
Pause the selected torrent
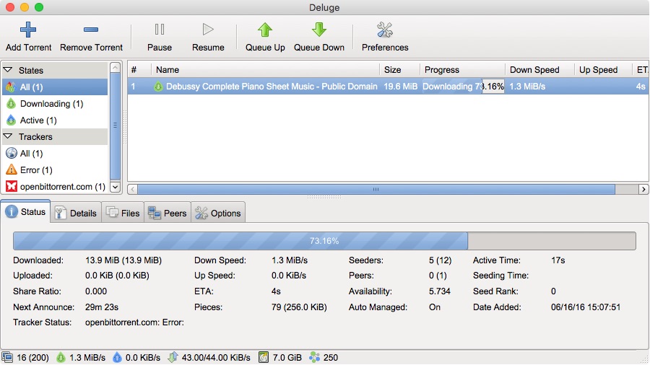coord(160,37)
